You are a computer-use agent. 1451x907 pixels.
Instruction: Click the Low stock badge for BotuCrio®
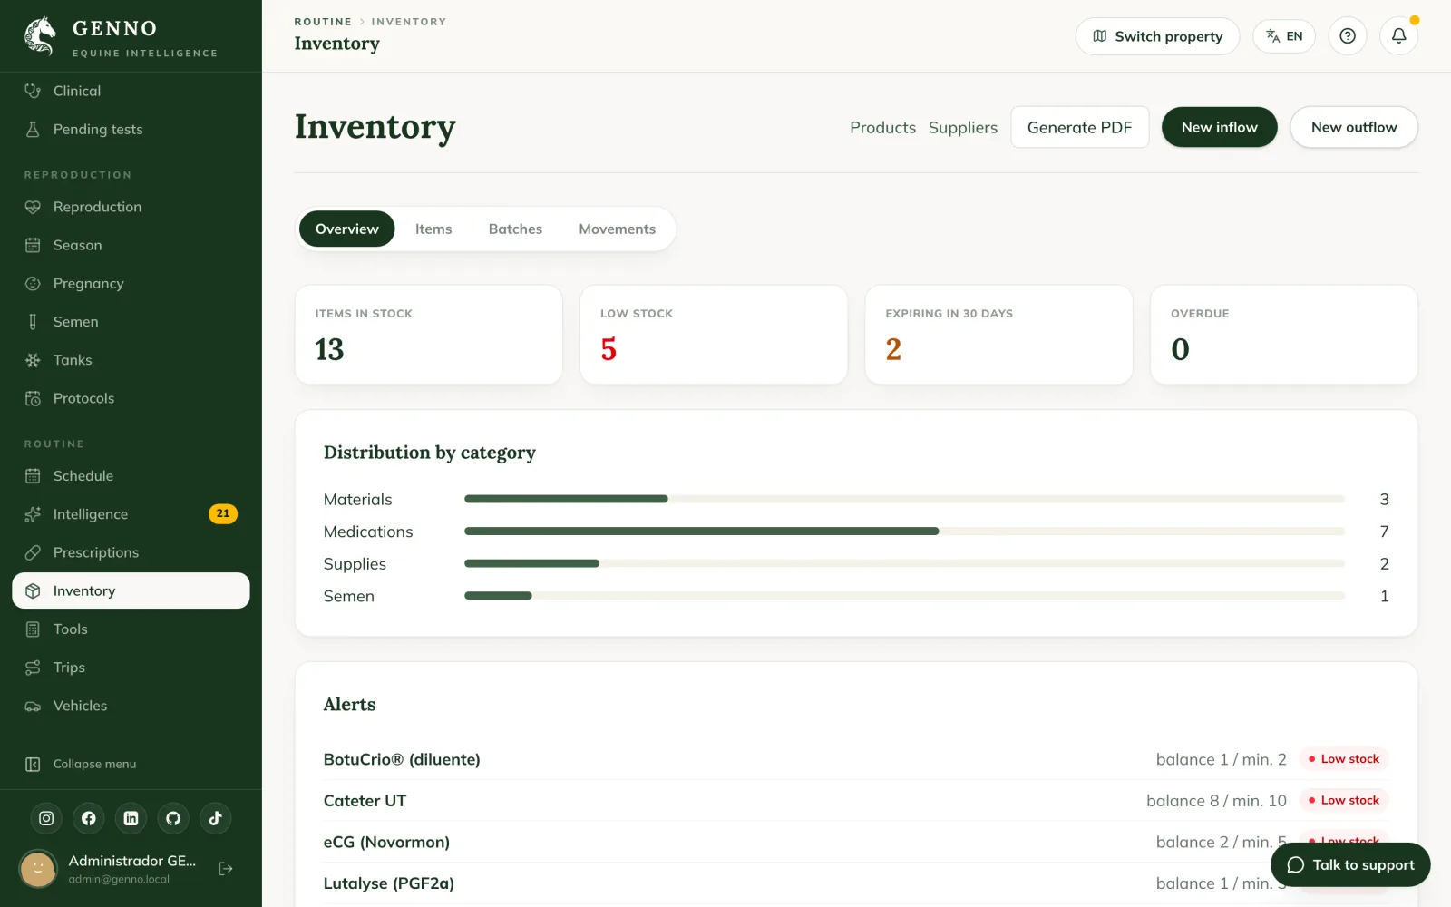1344,759
